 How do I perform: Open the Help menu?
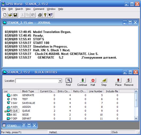(61, 9)
